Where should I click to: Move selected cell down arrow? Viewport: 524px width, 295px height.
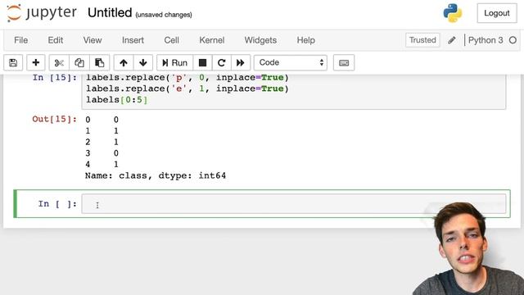point(143,62)
